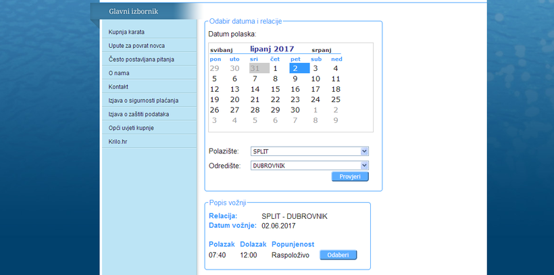Go to previous month svibanj
Image resolution: width=554 pixels, height=275 pixels.
coord(222,50)
